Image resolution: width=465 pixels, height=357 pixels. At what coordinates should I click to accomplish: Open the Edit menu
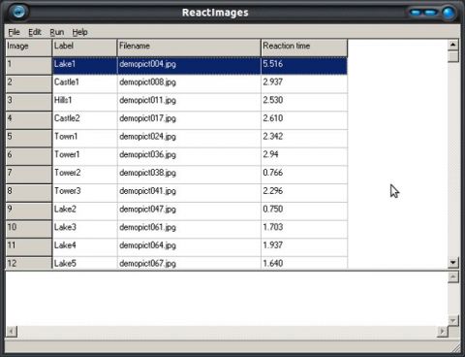(35, 32)
